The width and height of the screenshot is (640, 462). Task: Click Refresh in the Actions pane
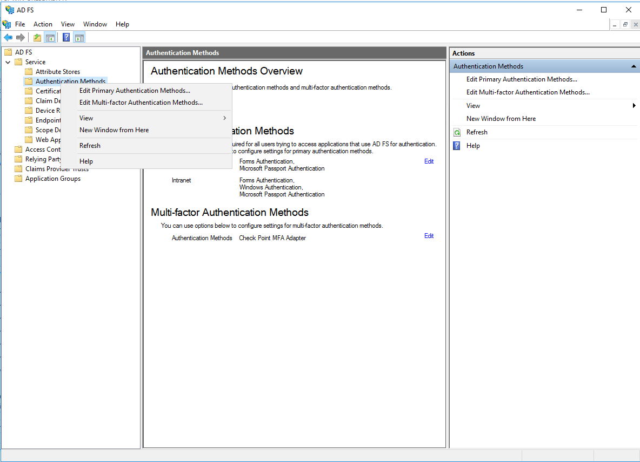pos(477,132)
